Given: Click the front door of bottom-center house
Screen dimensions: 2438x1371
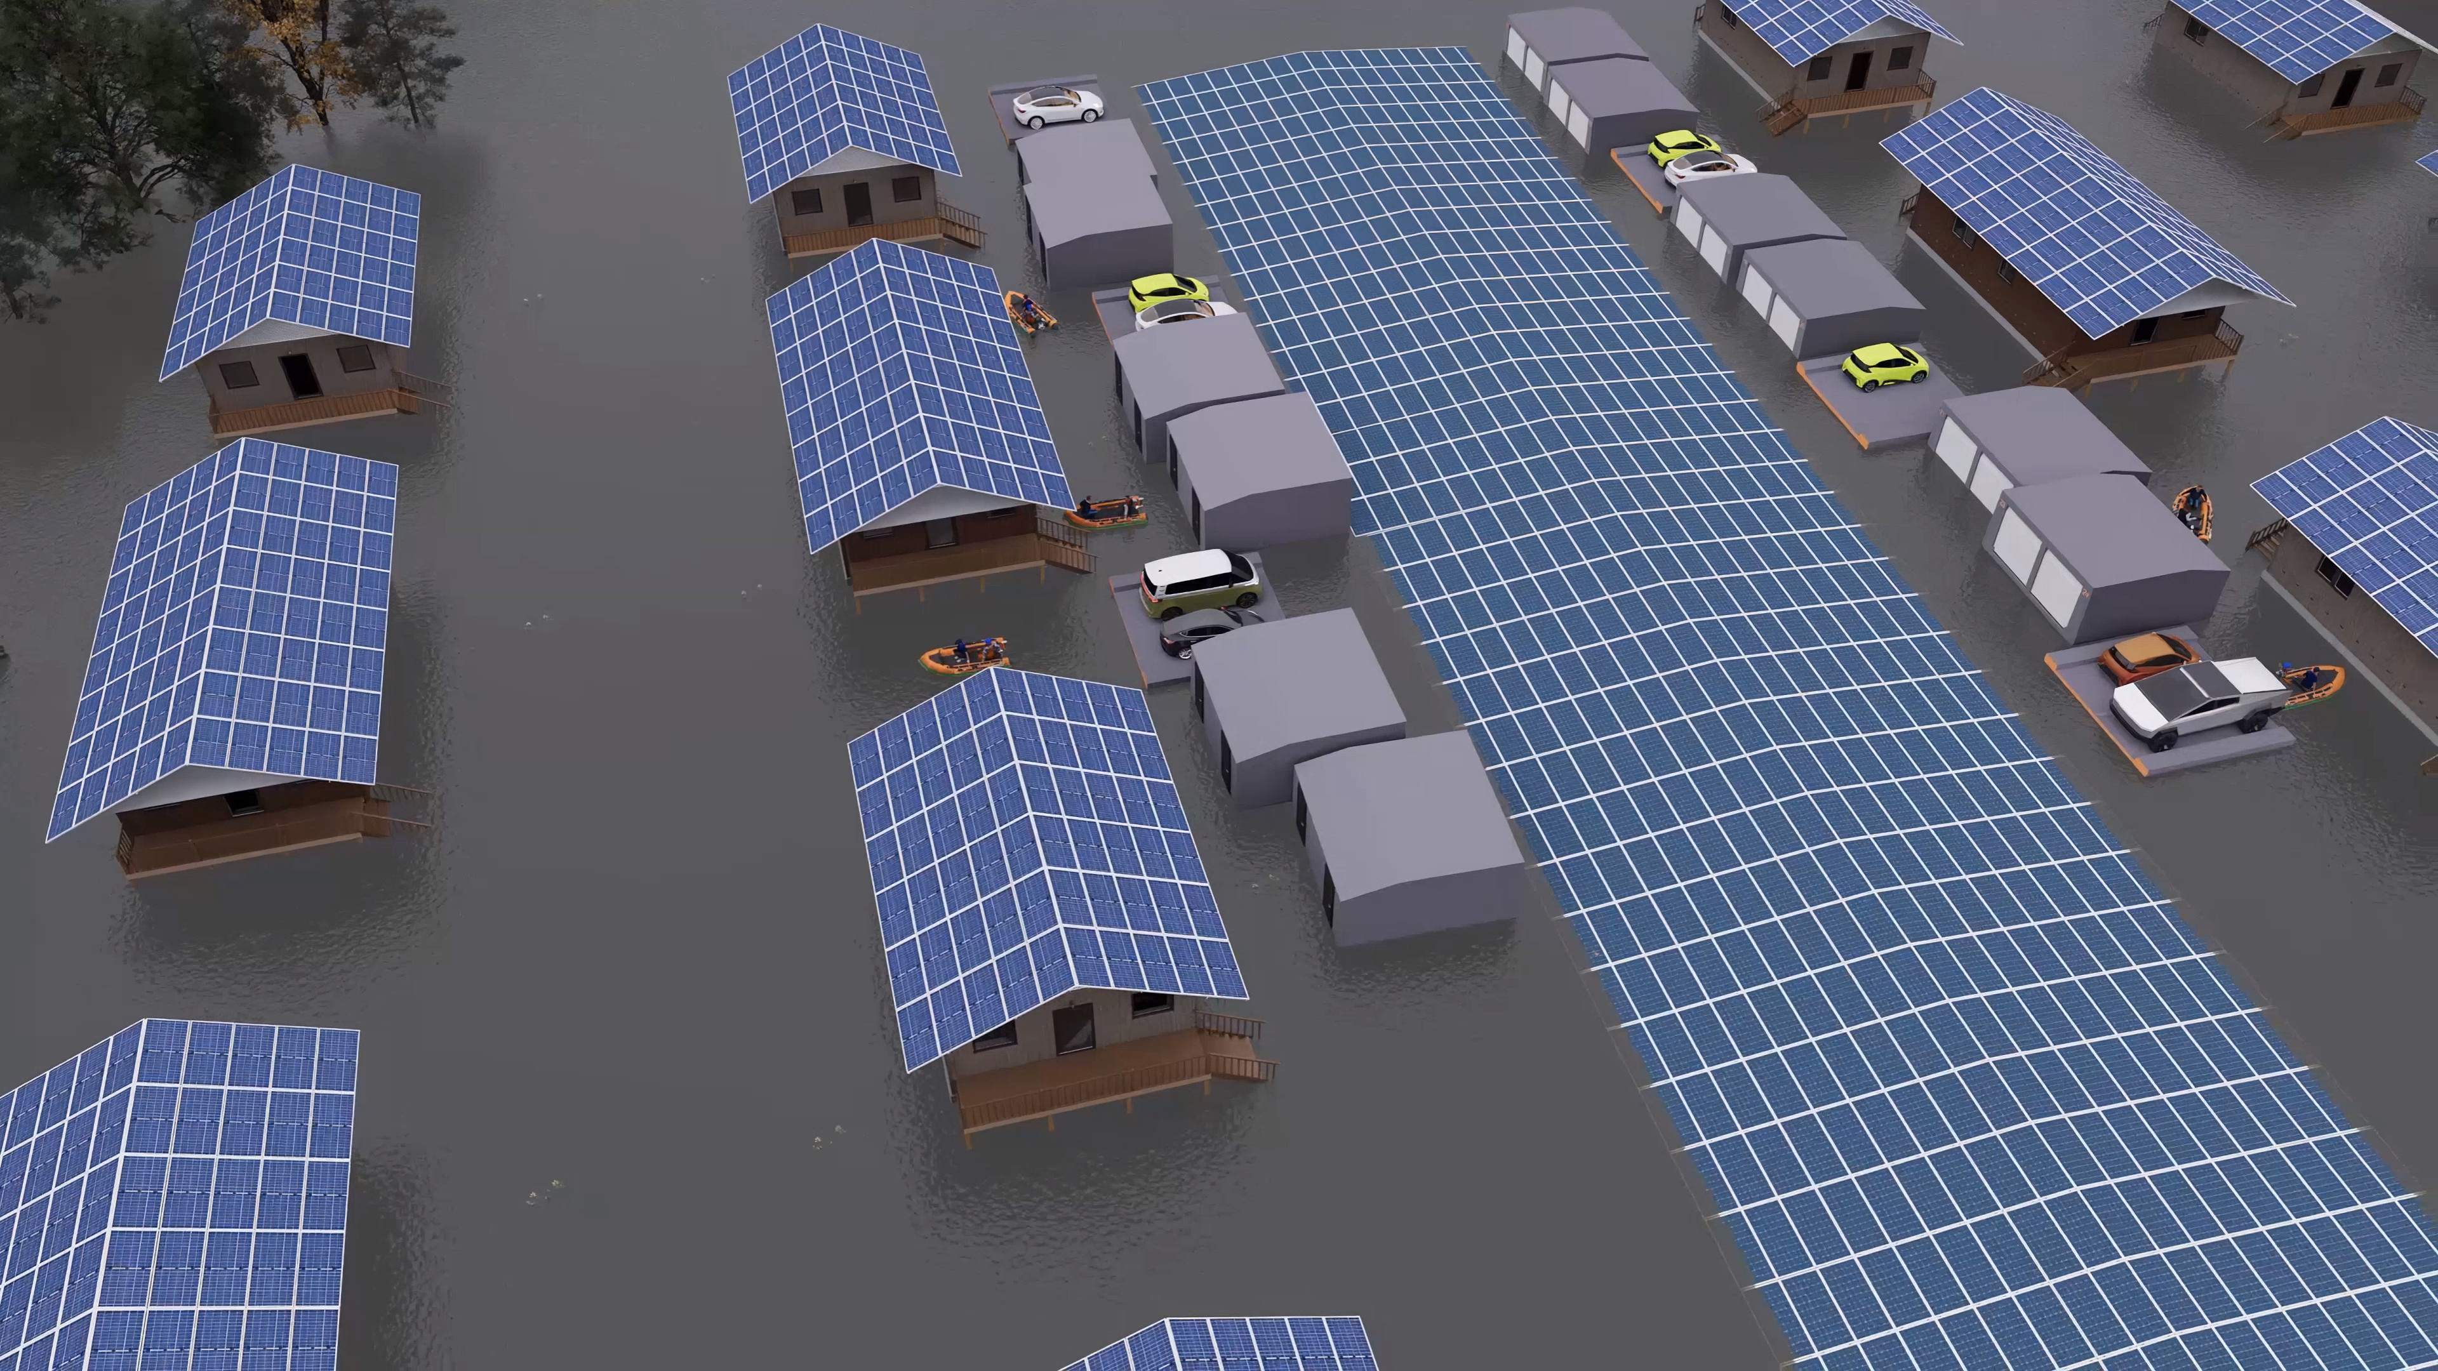Looking at the screenshot, I should [1073, 1030].
